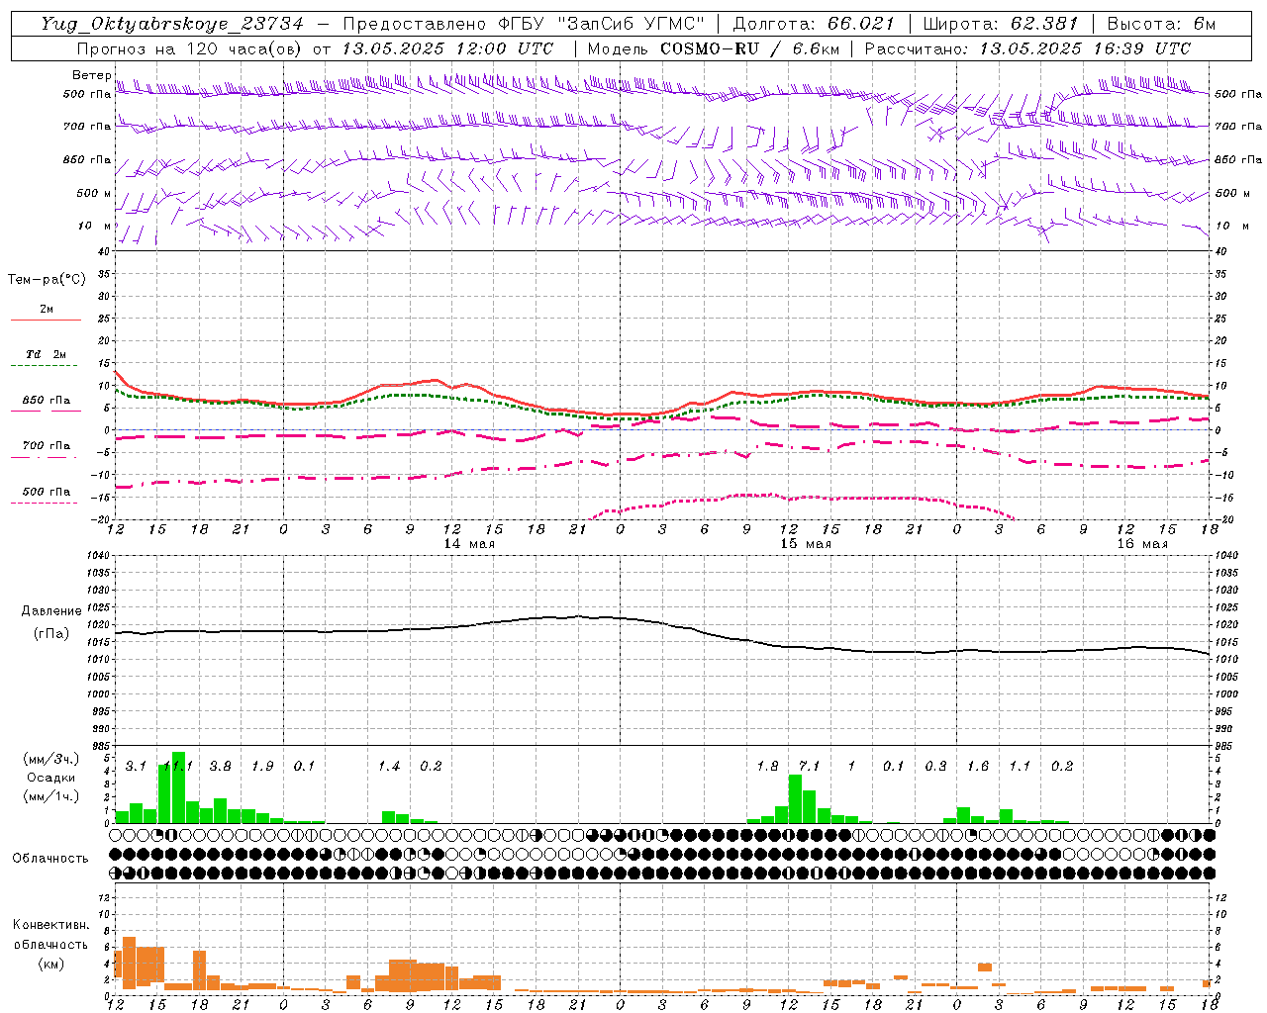Click the 1.1 precipitation total
Screen dimensions: 1267x1013
click(1020, 767)
